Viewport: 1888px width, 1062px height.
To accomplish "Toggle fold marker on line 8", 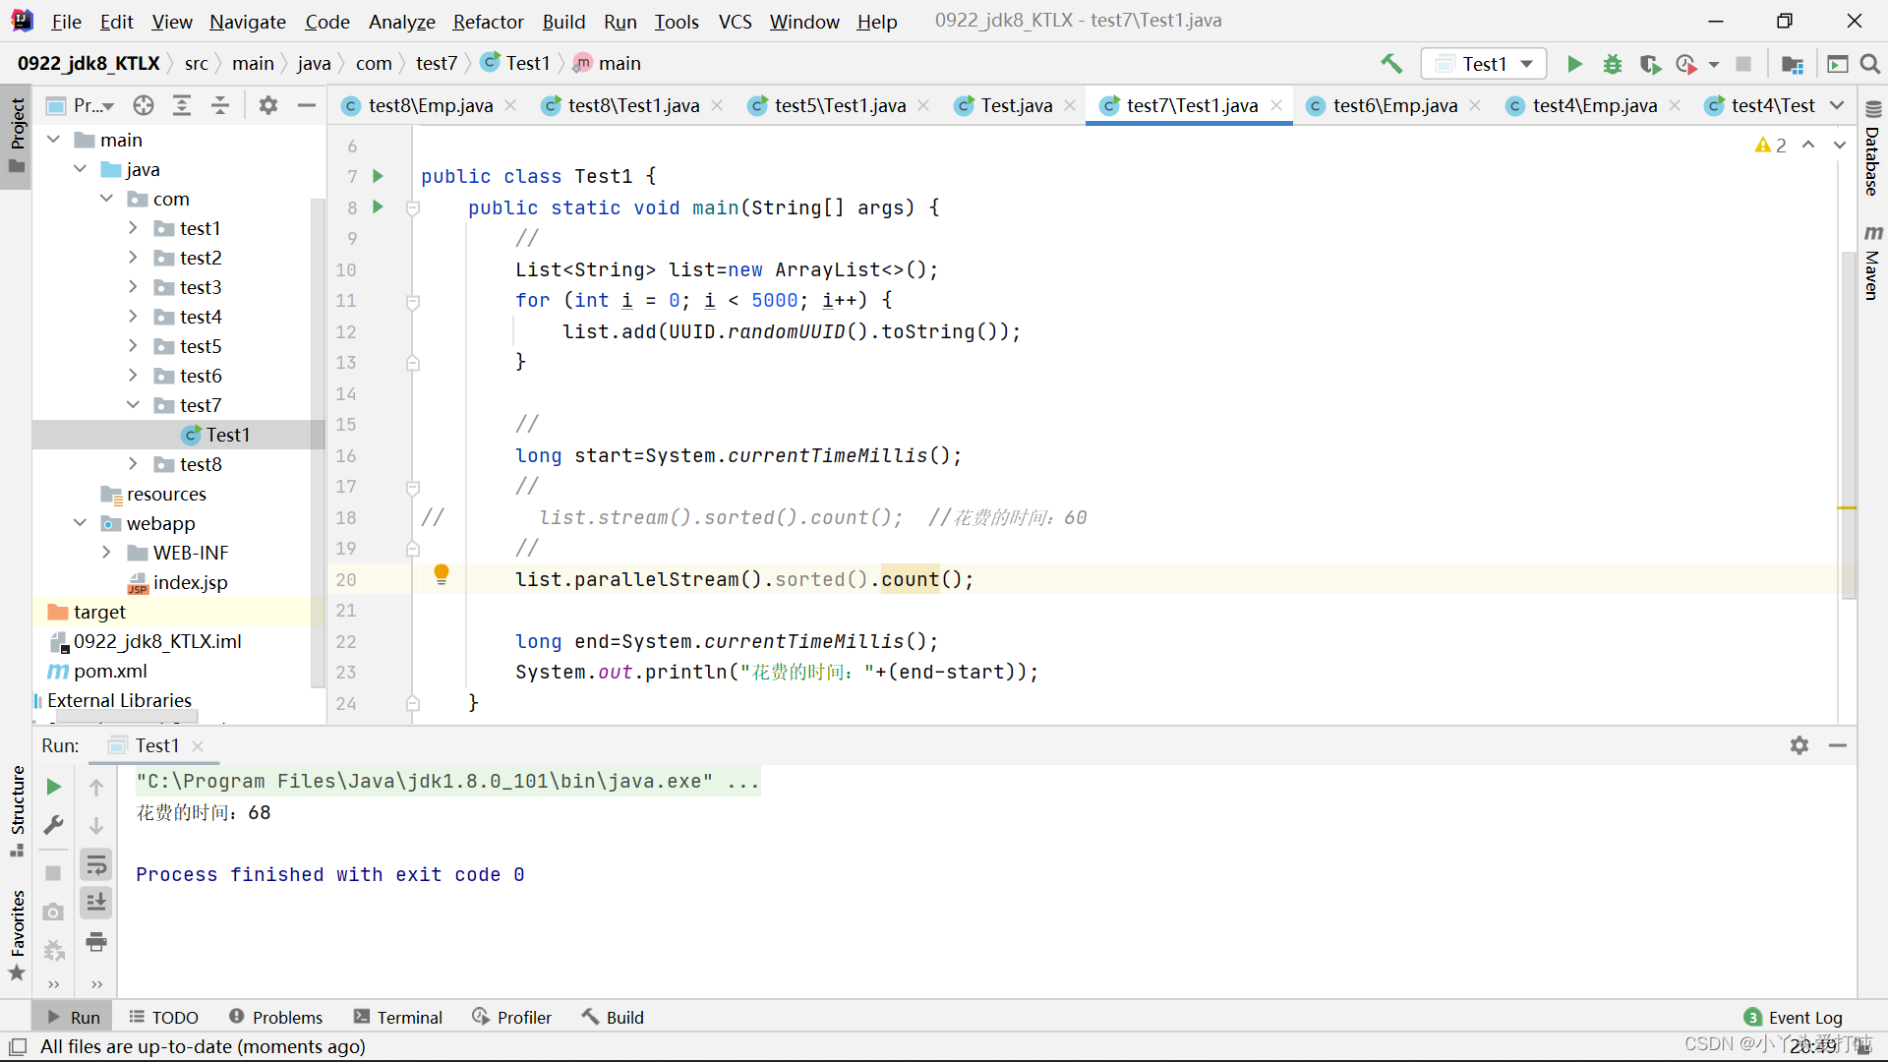I will tap(413, 207).
